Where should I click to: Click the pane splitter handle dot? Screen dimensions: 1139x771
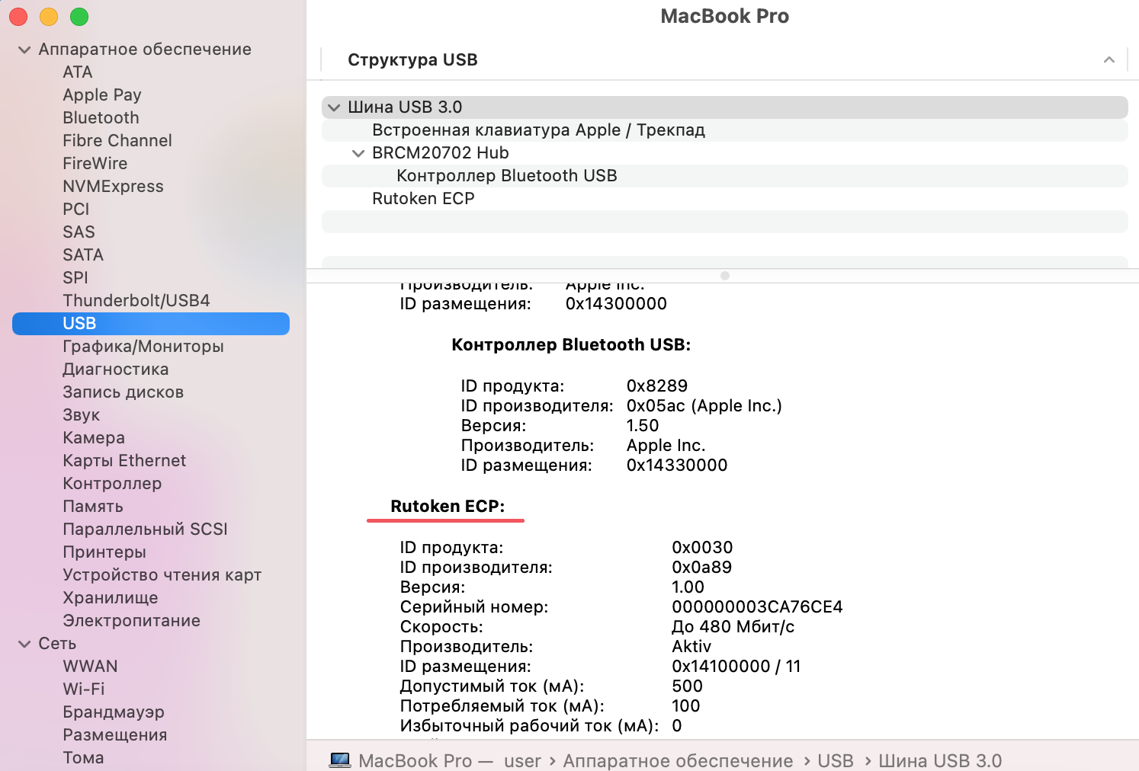[x=725, y=276]
